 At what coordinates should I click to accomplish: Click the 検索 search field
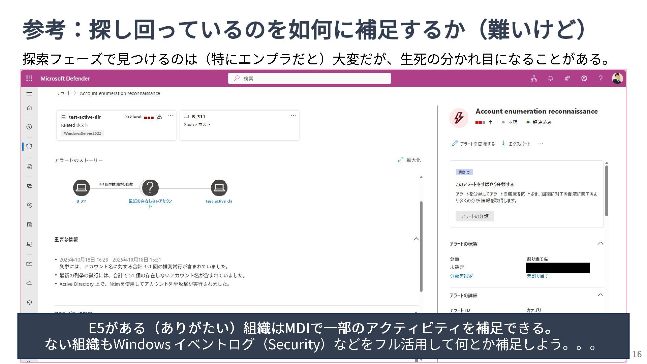pyautogui.click(x=309, y=79)
